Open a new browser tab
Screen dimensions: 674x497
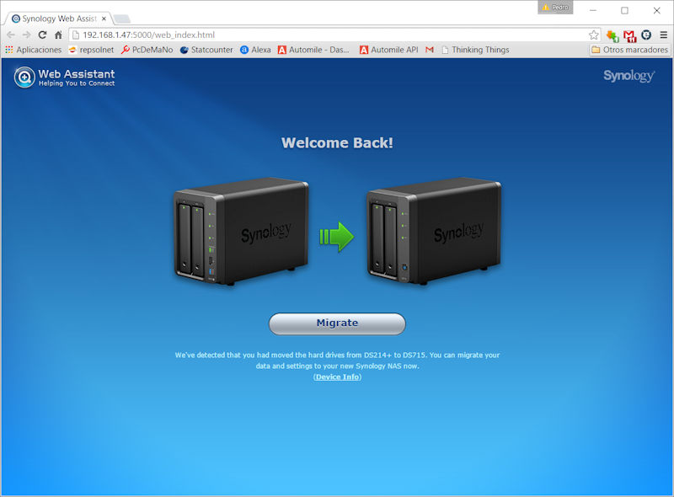[122, 19]
